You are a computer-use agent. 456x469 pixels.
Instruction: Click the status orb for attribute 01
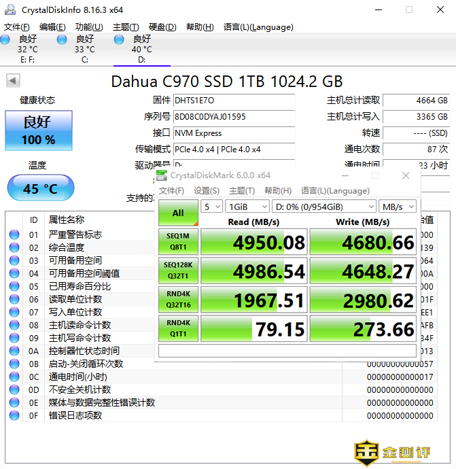click(14, 234)
